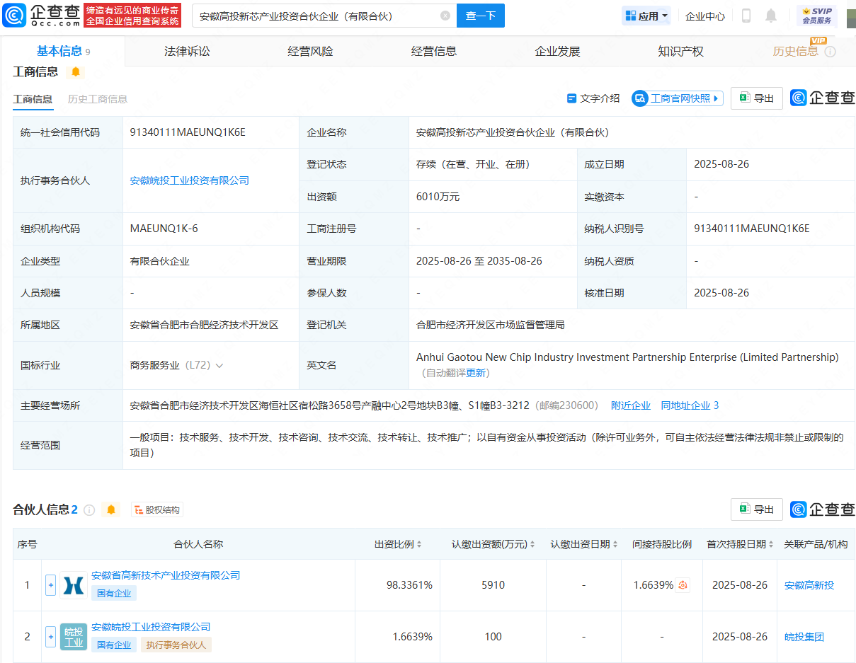Select the 历史工商信息 sub-tab
This screenshot has width=856, height=663.
98,99
